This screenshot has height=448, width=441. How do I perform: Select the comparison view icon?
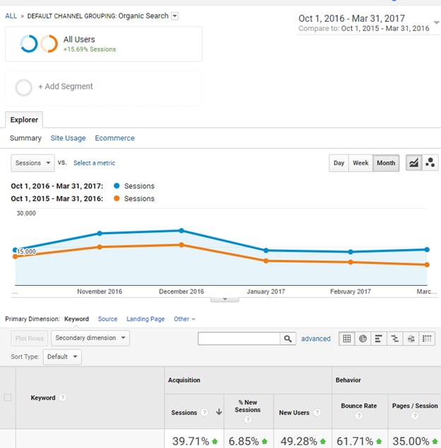click(x=395, y=339)
